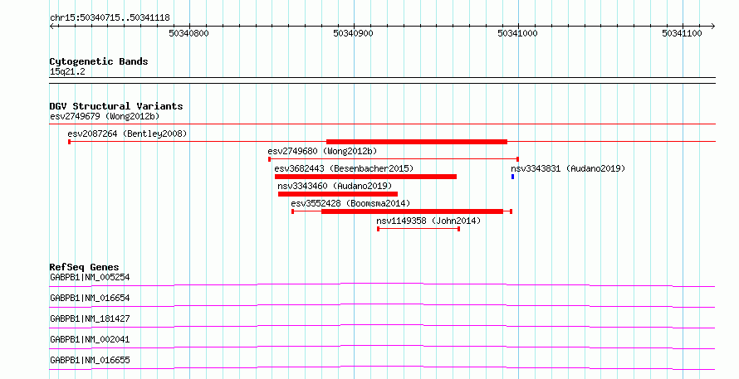Click ruler position 50341100

tap(682, 33)
